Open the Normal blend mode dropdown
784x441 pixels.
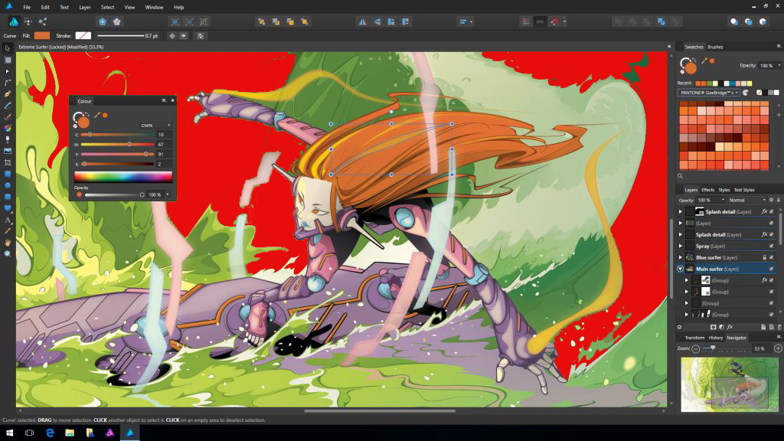pos(747,200)
